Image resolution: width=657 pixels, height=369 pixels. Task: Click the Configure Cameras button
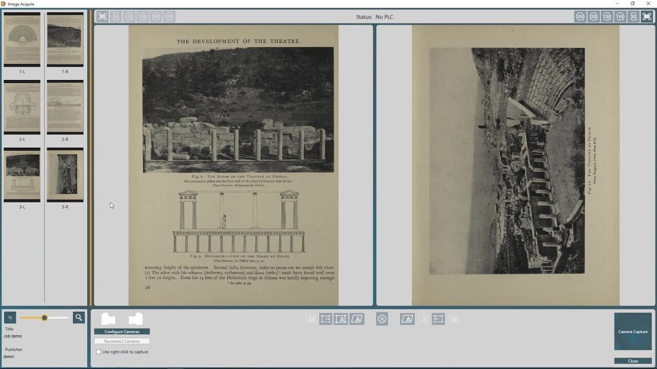(x=122, y=332)
